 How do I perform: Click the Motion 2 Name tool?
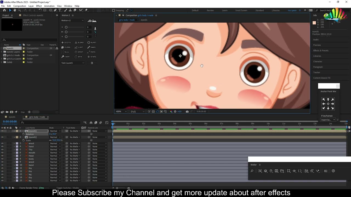[92, 47]
